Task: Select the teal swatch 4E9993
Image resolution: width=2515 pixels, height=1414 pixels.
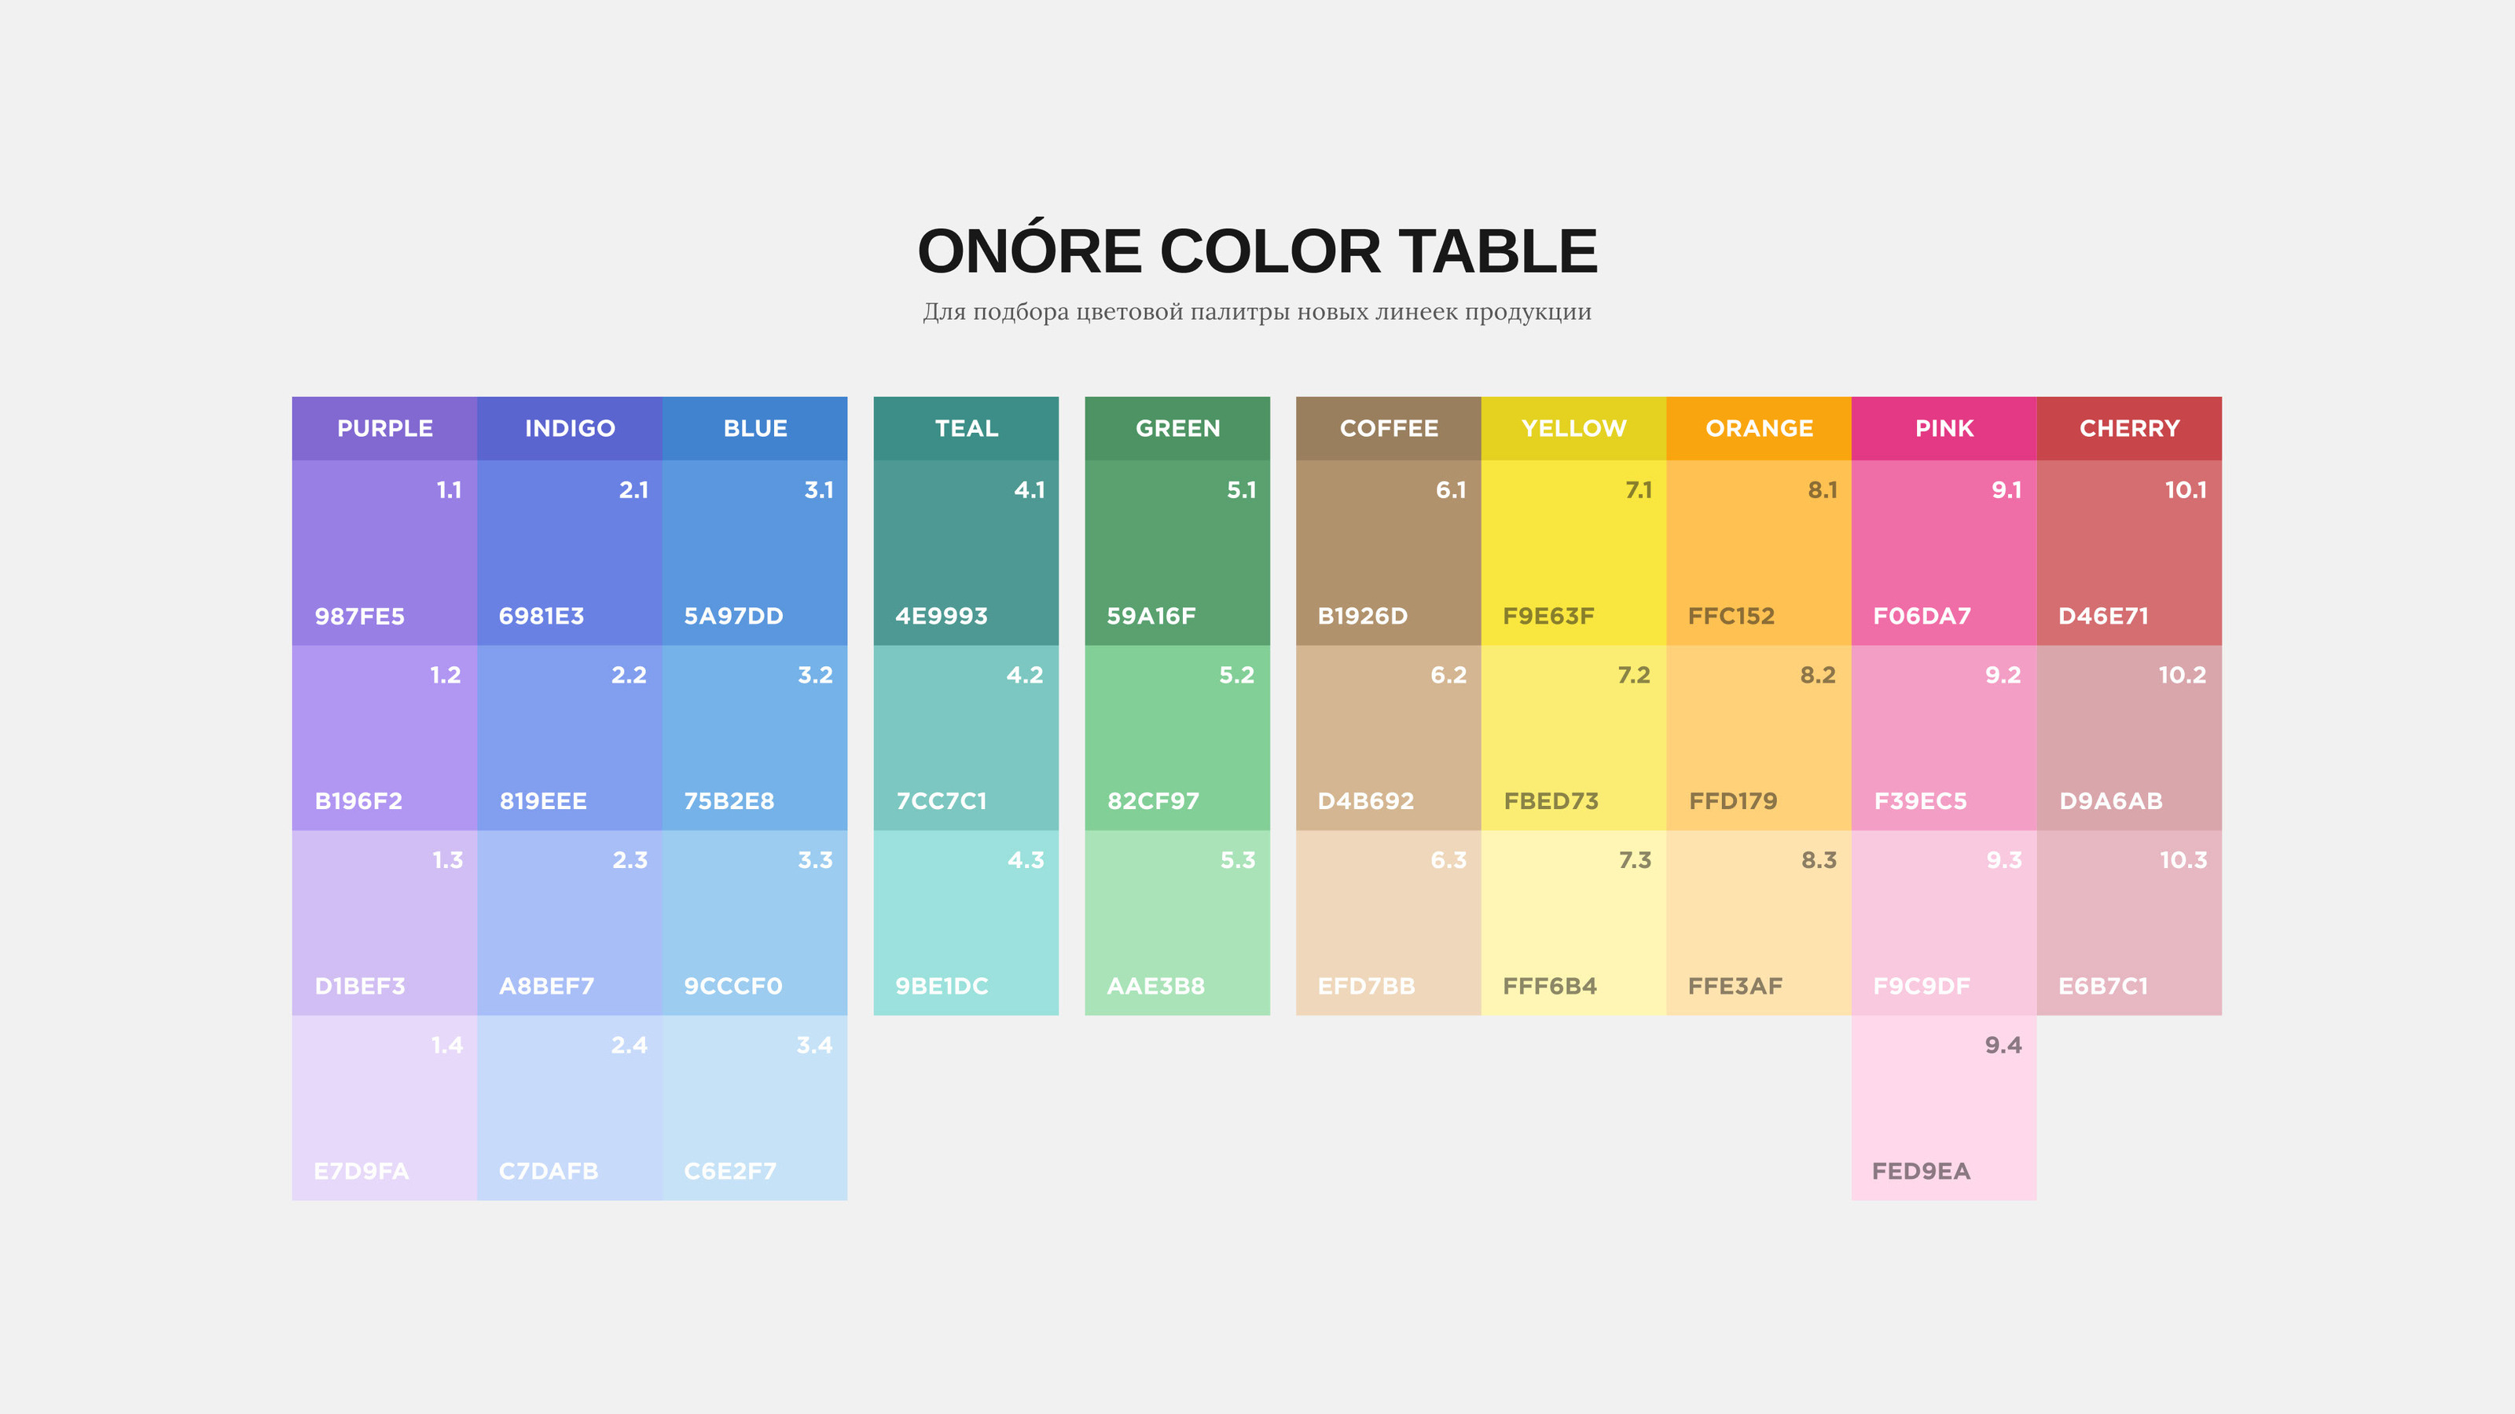Action: coord(966,552)
